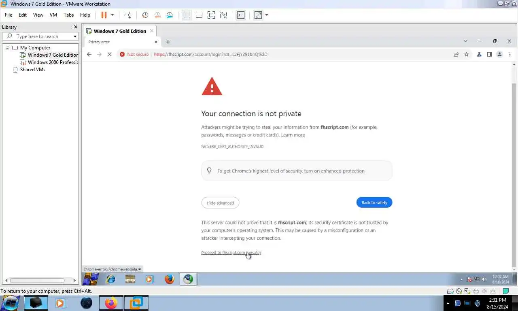518x311 pixels.
Task: Open the power options dropdown next to pause
Action: click(x=113, y=15)
